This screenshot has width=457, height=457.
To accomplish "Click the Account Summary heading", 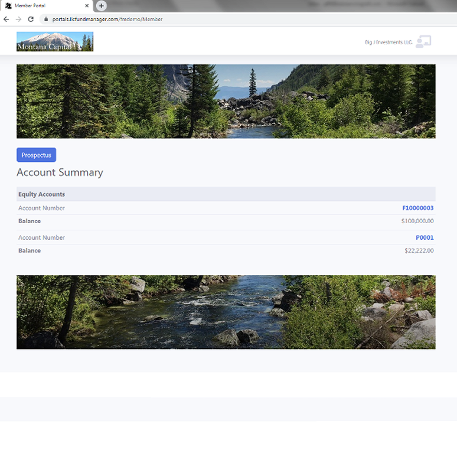I will pos(60,172).
